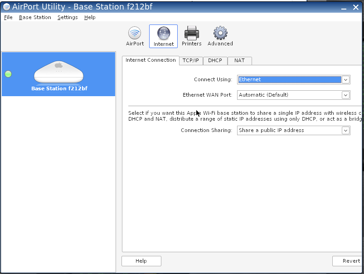Open the Advanced gear settings icon
Viewport: 364px width, 274px height.
click(x=220, y=36)
